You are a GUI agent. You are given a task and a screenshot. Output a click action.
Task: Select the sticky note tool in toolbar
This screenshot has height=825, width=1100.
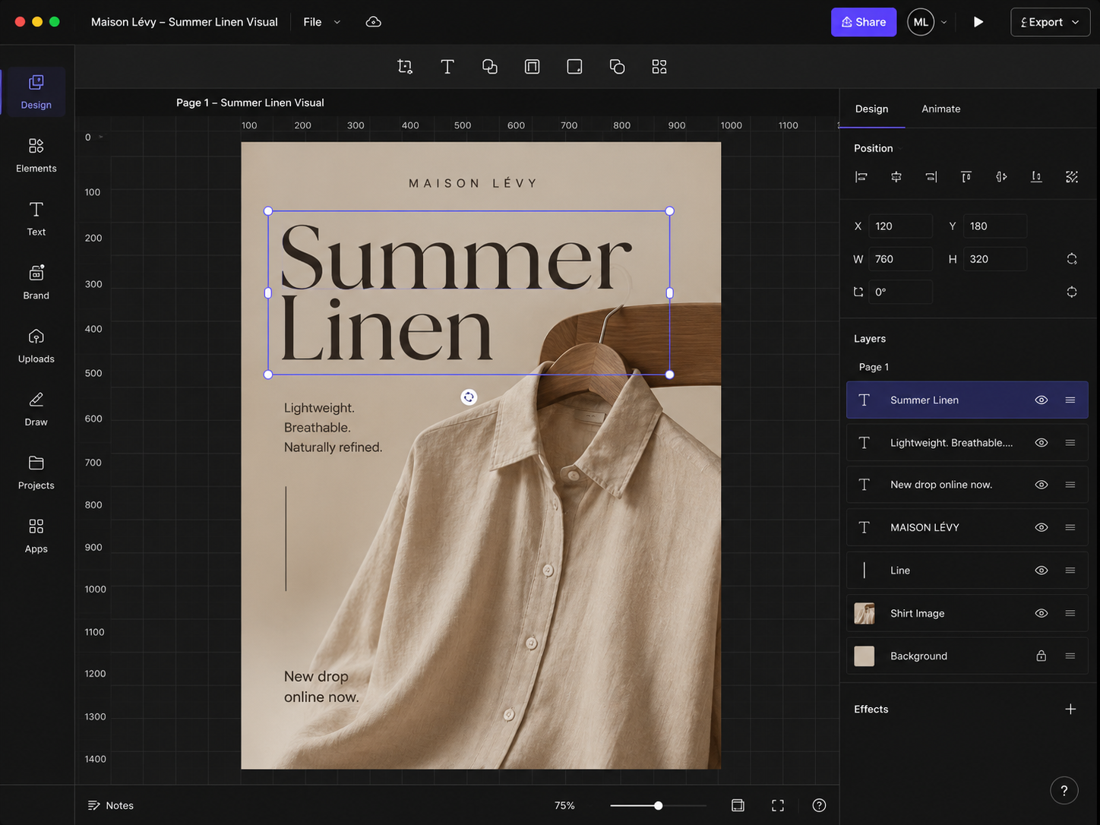coord(575,67)
